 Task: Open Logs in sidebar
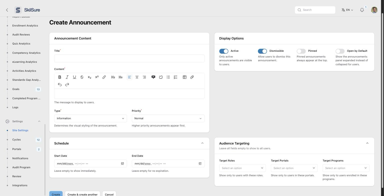[15, 107]
